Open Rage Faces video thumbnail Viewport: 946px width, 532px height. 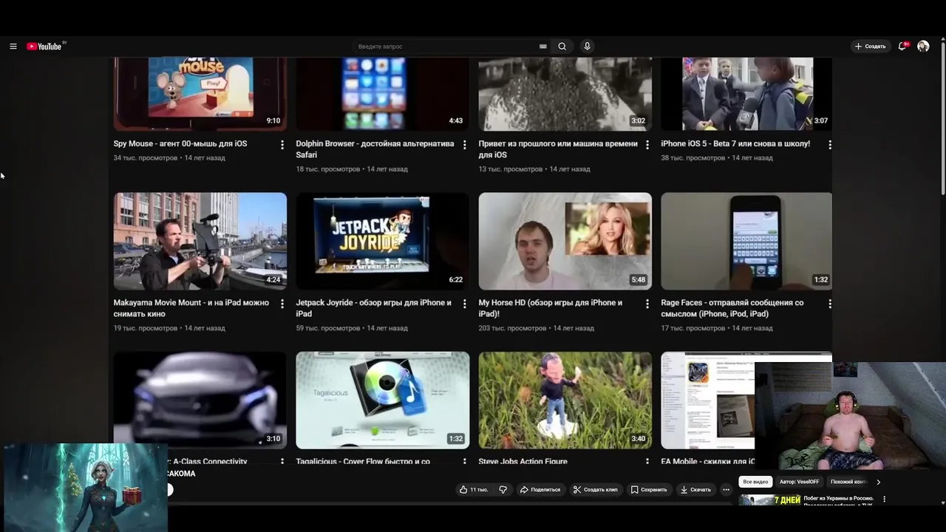[746, 241]
